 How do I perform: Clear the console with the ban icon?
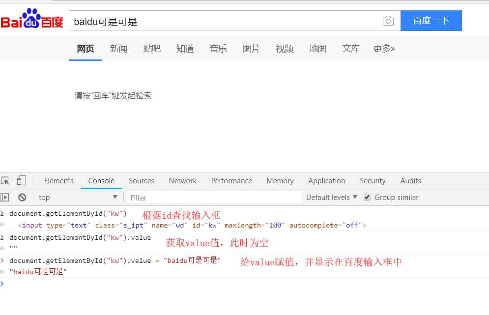[x=22, y=198]
